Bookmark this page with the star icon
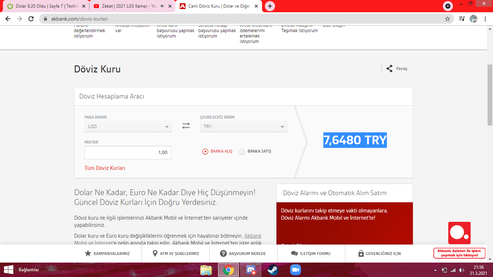493x277 pixels. (x=448, y=19)
